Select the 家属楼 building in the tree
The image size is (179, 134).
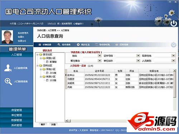tap(51, 62)
